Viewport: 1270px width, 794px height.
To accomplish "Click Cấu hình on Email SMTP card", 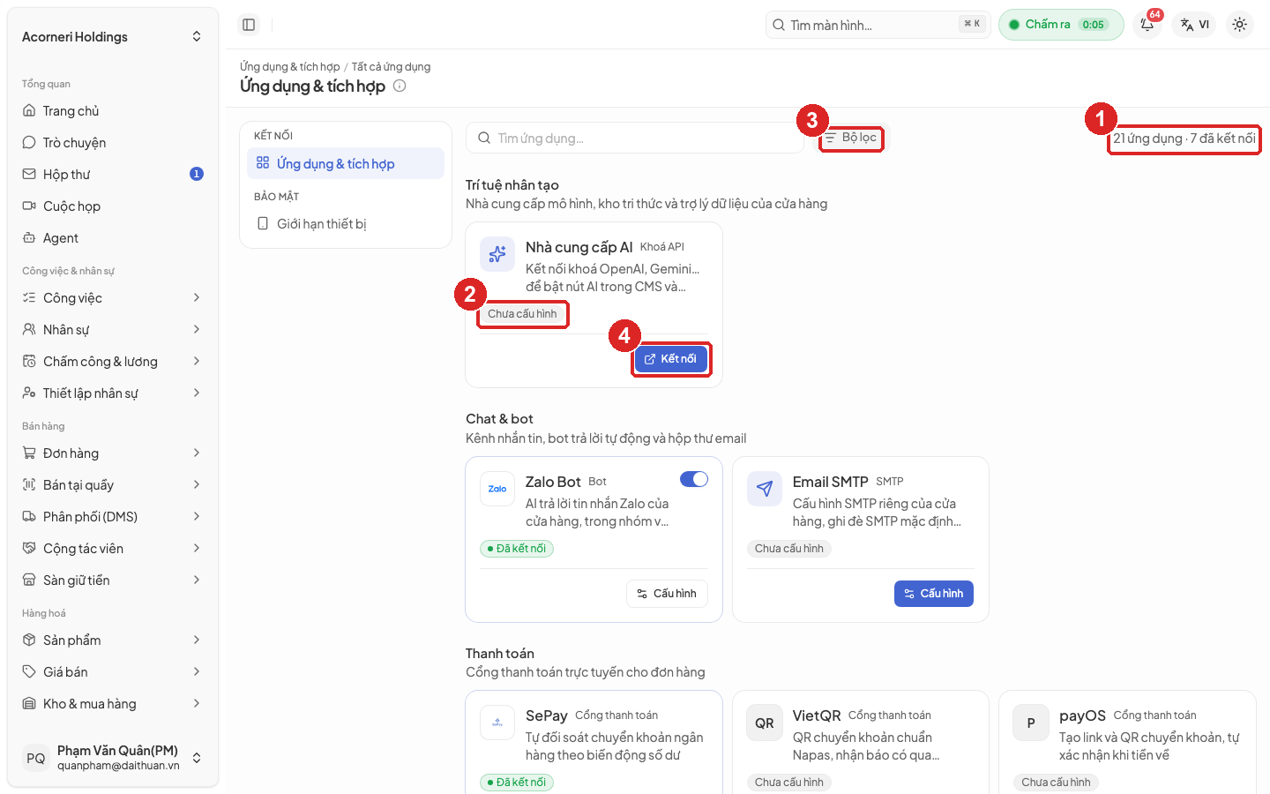I will pos(934,594).
